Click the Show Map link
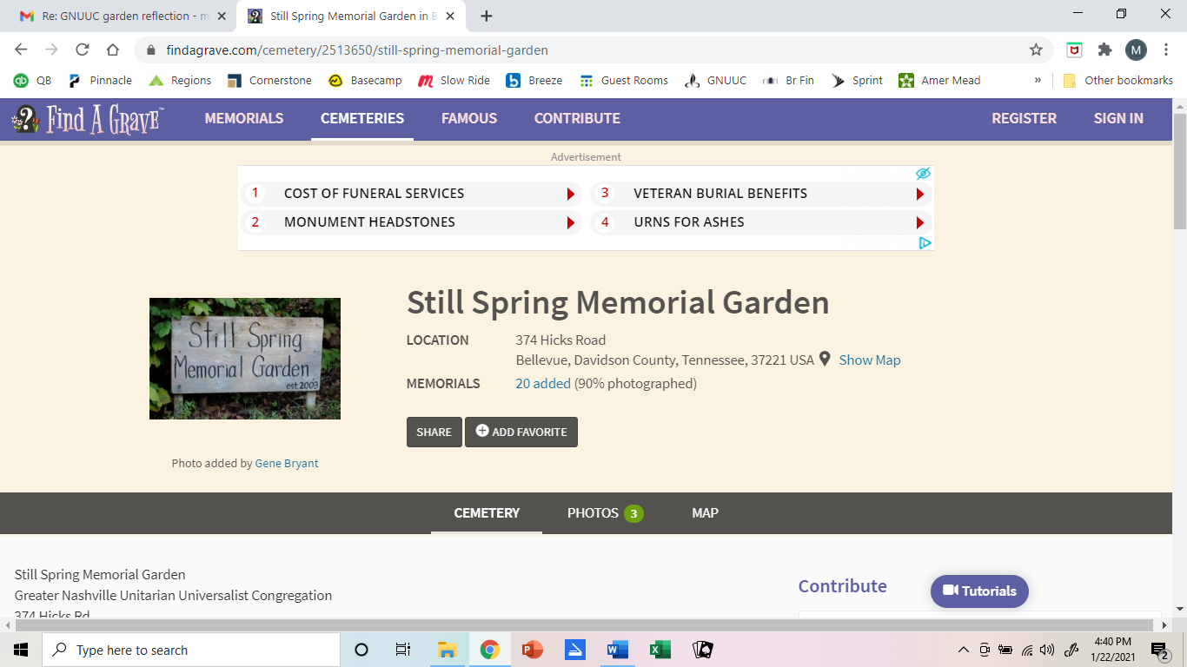The height and width of the screenshot is (667, 1187). [870, 360]
